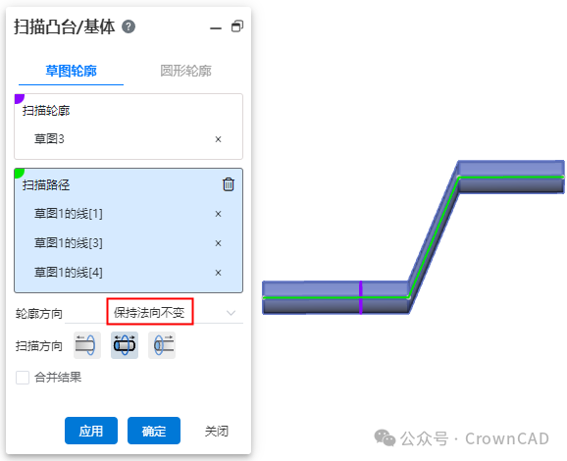Remove 草图1的线[3] from sweep path

pyautogui.click(x=218, y=243)
